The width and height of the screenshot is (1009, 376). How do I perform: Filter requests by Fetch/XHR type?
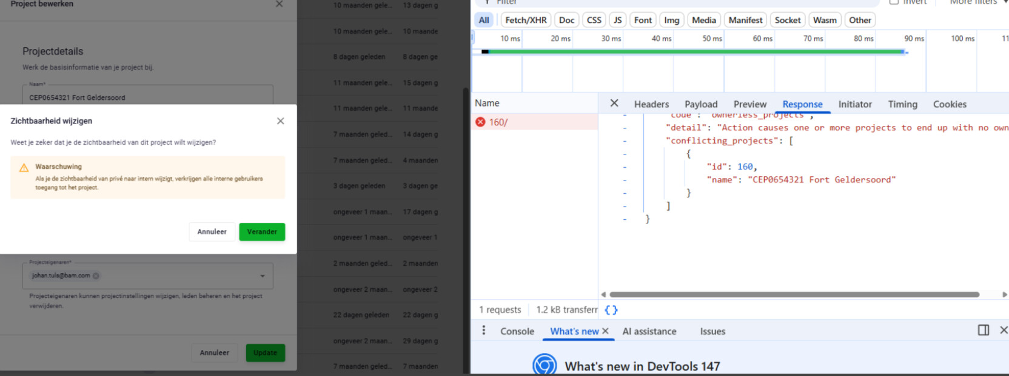[x=526, y=20]
